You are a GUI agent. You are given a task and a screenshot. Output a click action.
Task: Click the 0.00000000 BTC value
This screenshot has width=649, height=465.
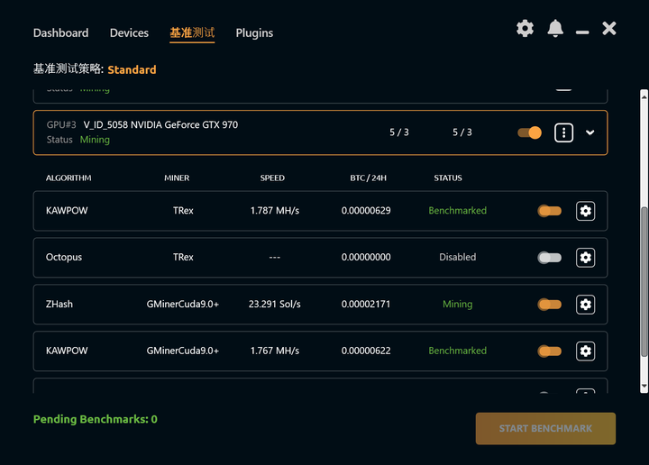366,258
